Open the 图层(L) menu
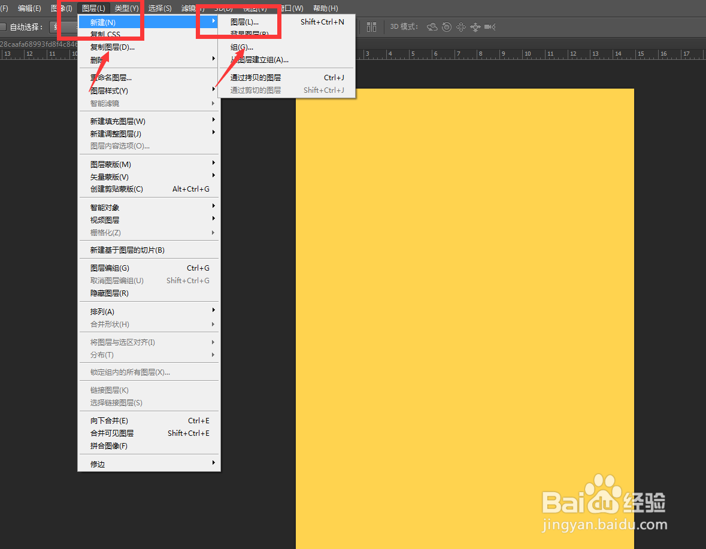Viewport: 706px width, 549px height. 93,8
